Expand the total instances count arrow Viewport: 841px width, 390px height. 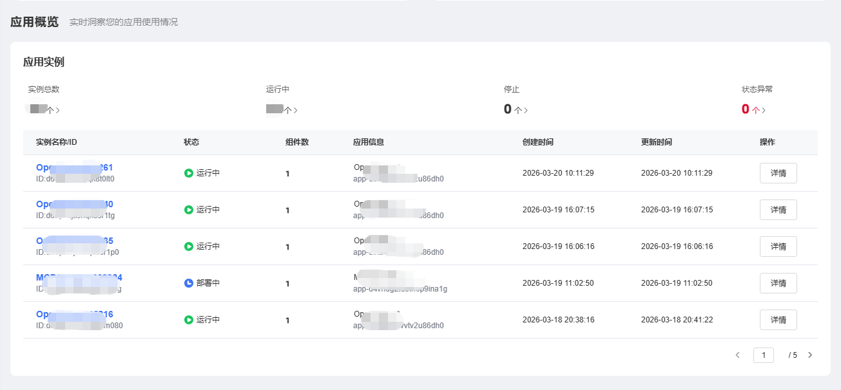58,110
